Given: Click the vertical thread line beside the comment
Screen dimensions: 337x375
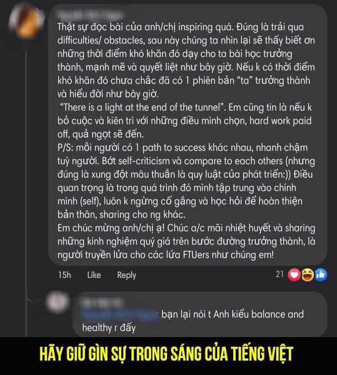Looking at the screenshot, I should pyautogui.click(x=26, y=191).
